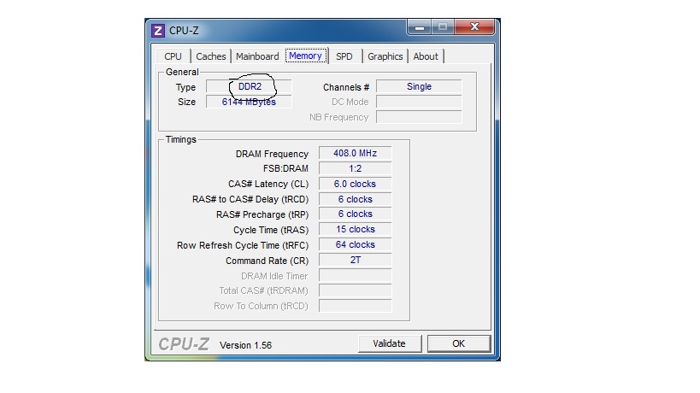Switch to the Graphics tab
Viewport: 700px width, 393px height.
[385, 56]
